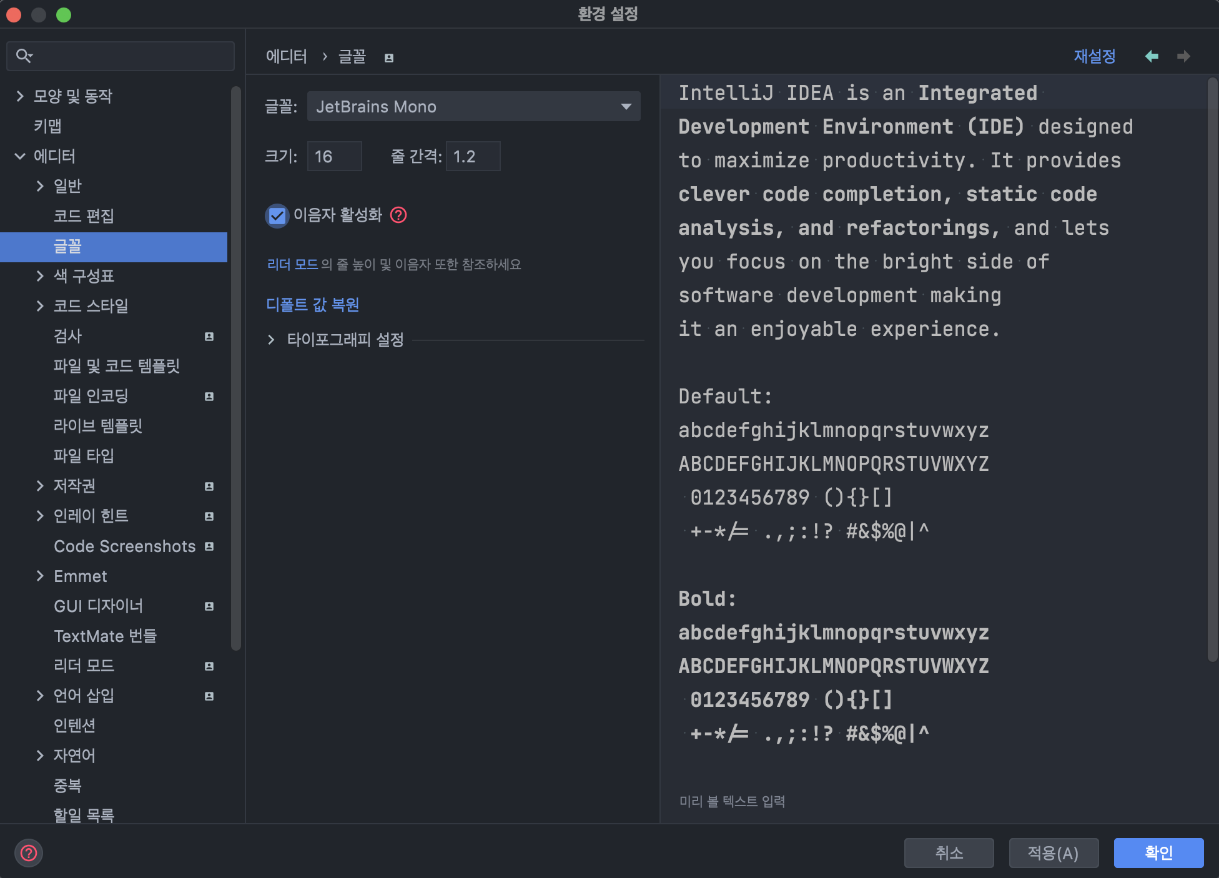Click the search magnifier icon in the settings search
The width and height of the screenshot is (1219, 878).
pyautogui.click(x=24, y=56)
